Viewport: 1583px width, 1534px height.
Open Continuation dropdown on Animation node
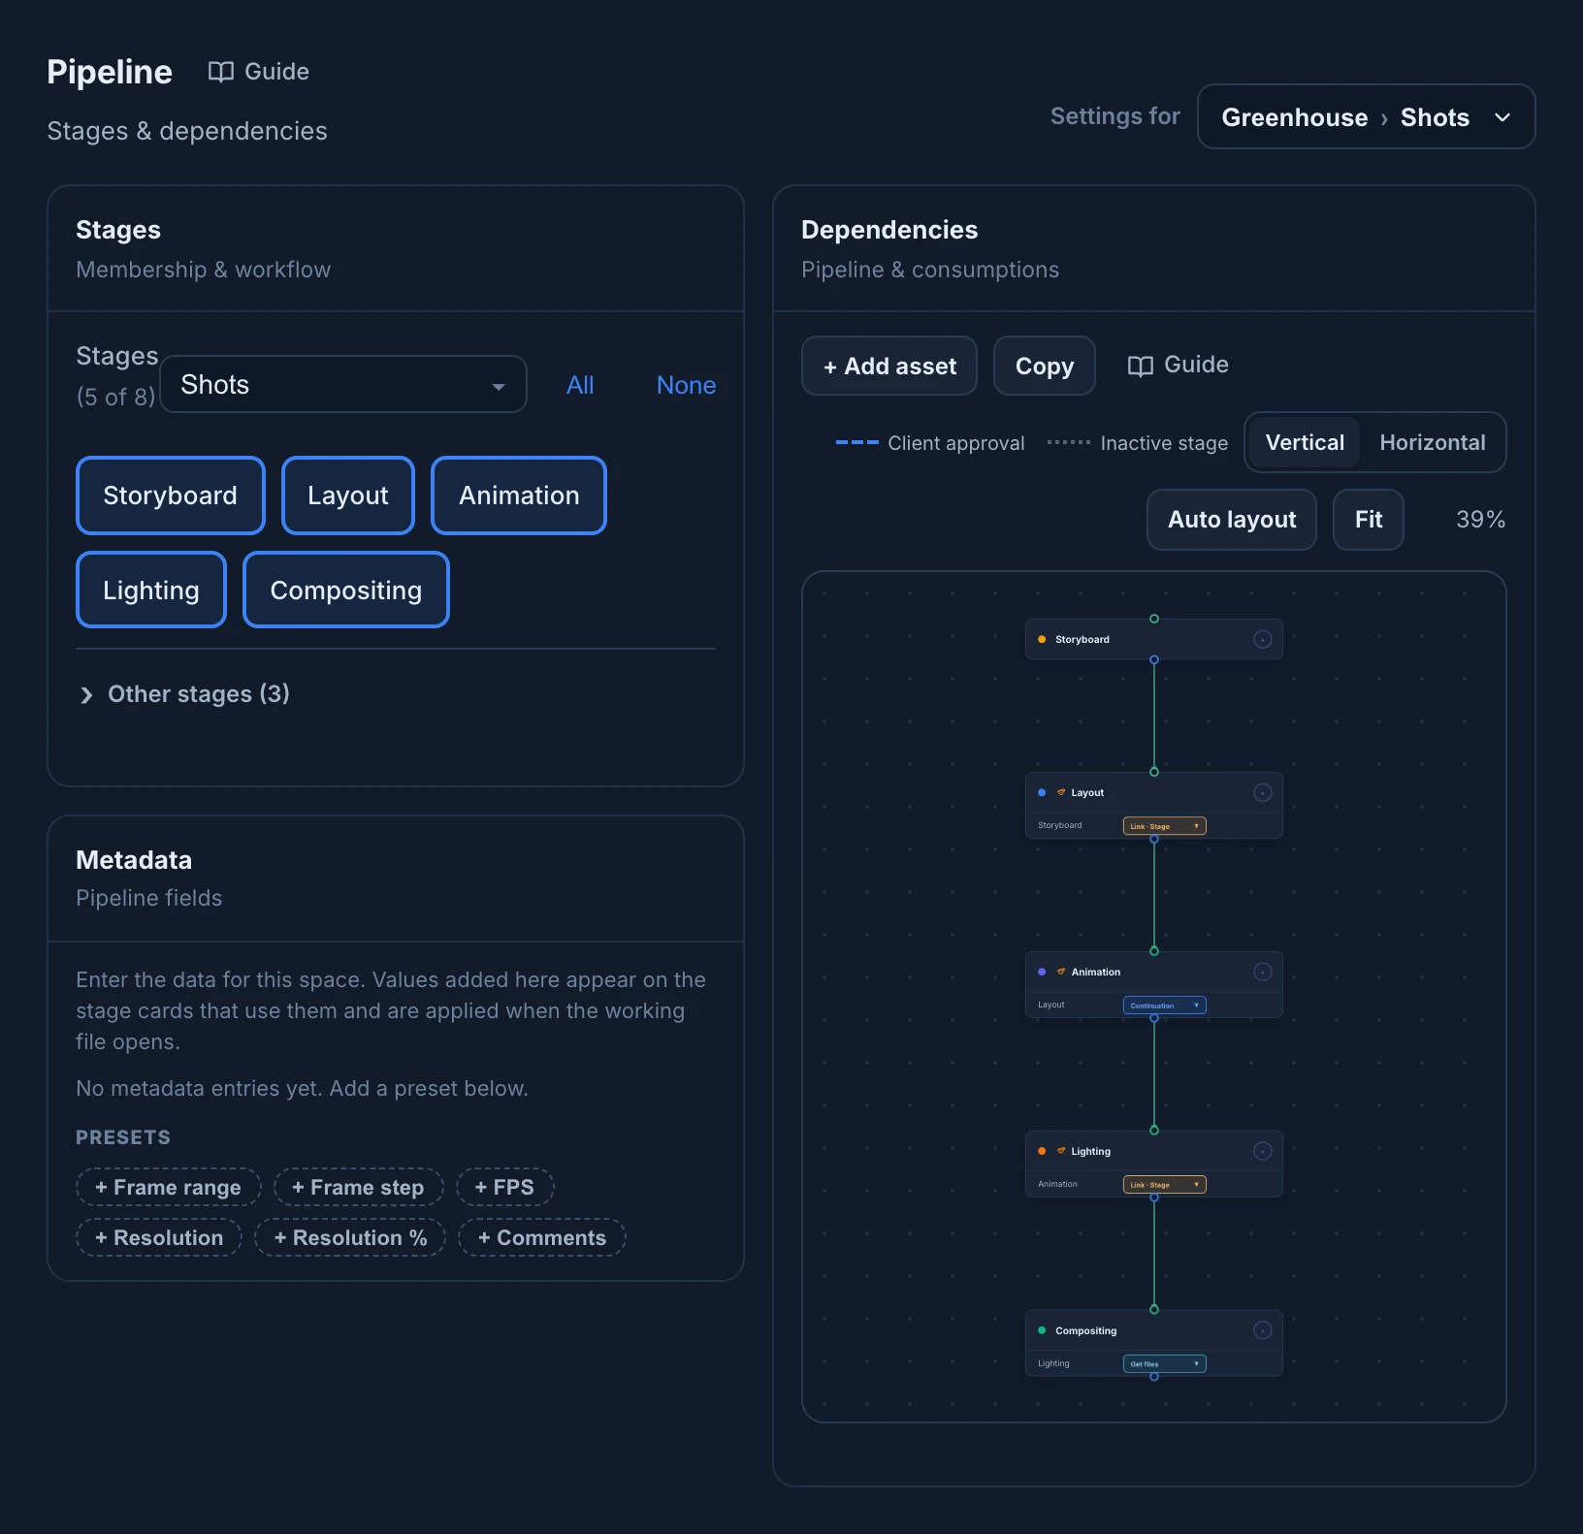tap(1165, 1006)
